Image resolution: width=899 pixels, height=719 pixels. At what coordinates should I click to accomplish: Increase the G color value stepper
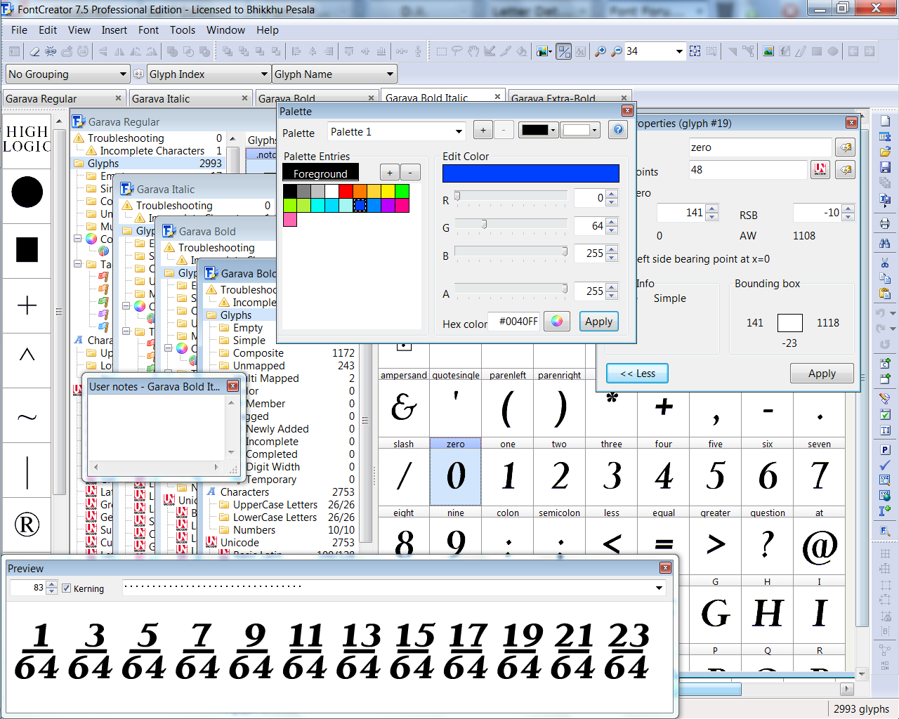[612, 223]
